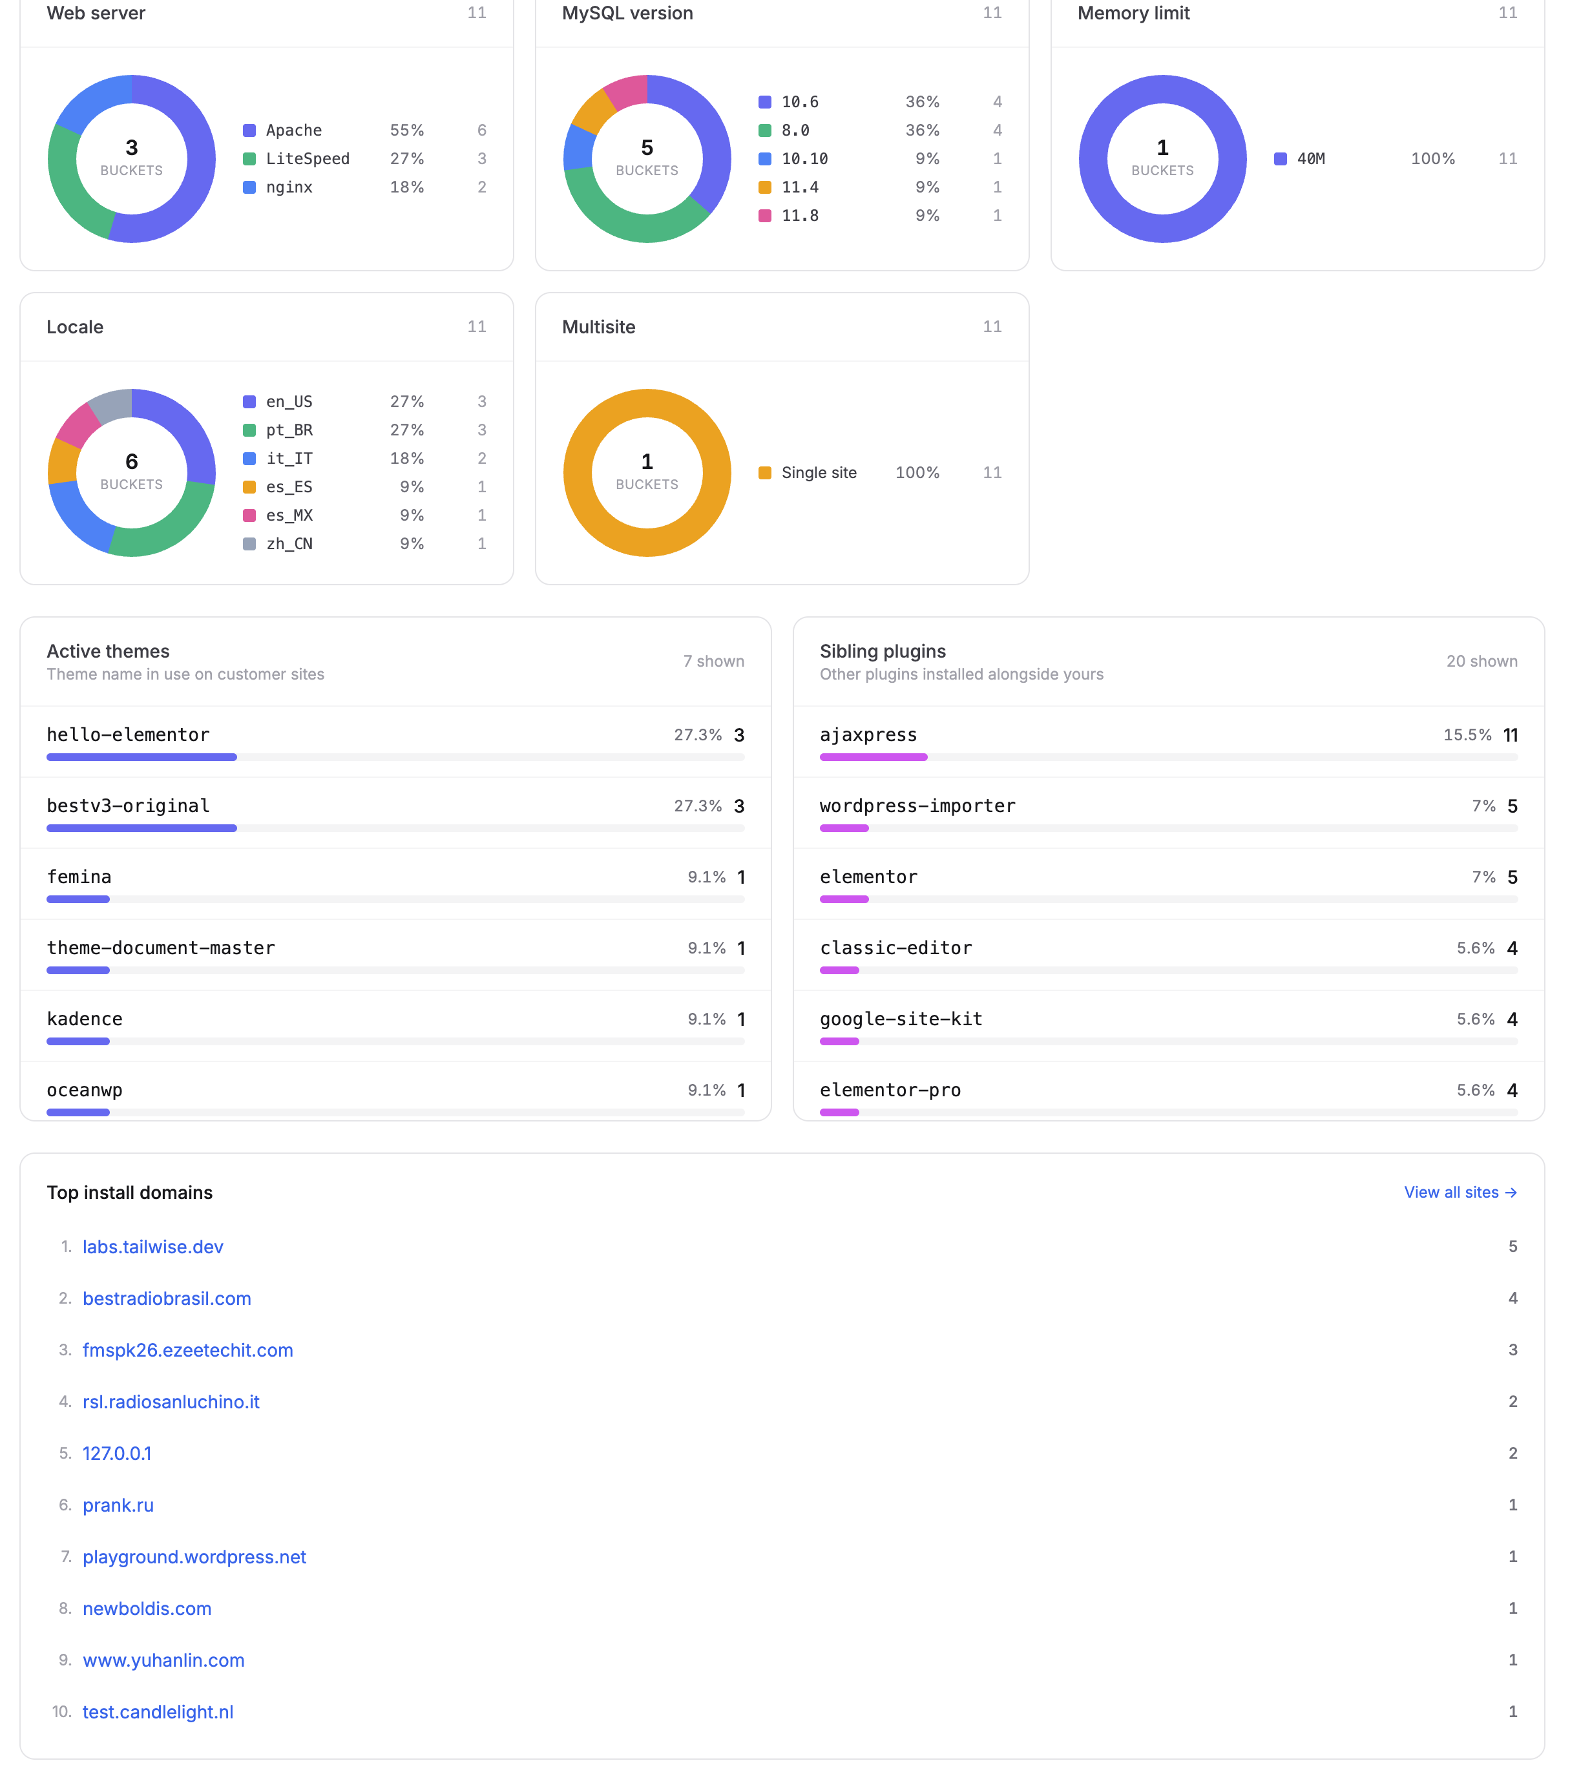
Task: Click the Locale donut chart
Action: (x=132, y=473)
